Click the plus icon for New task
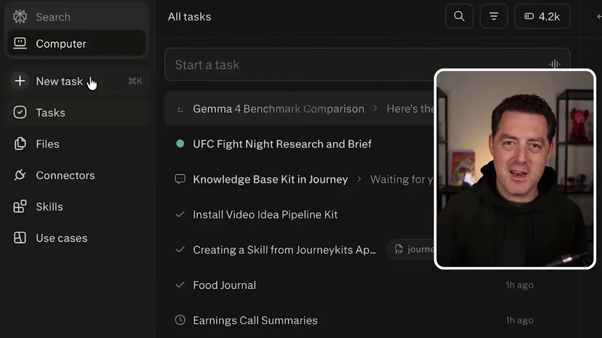Screen dimensions: 602x338 tap(20, 81)
